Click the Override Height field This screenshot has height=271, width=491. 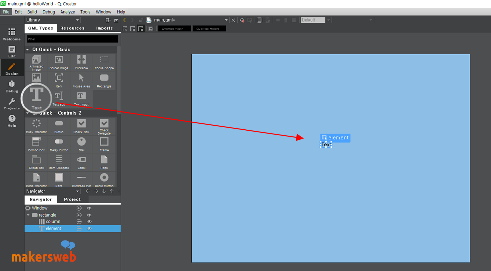tap(209, 28)
